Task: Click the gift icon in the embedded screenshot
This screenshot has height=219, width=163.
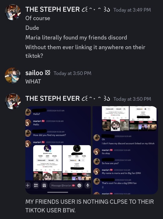Action: (x=44, y=185)
